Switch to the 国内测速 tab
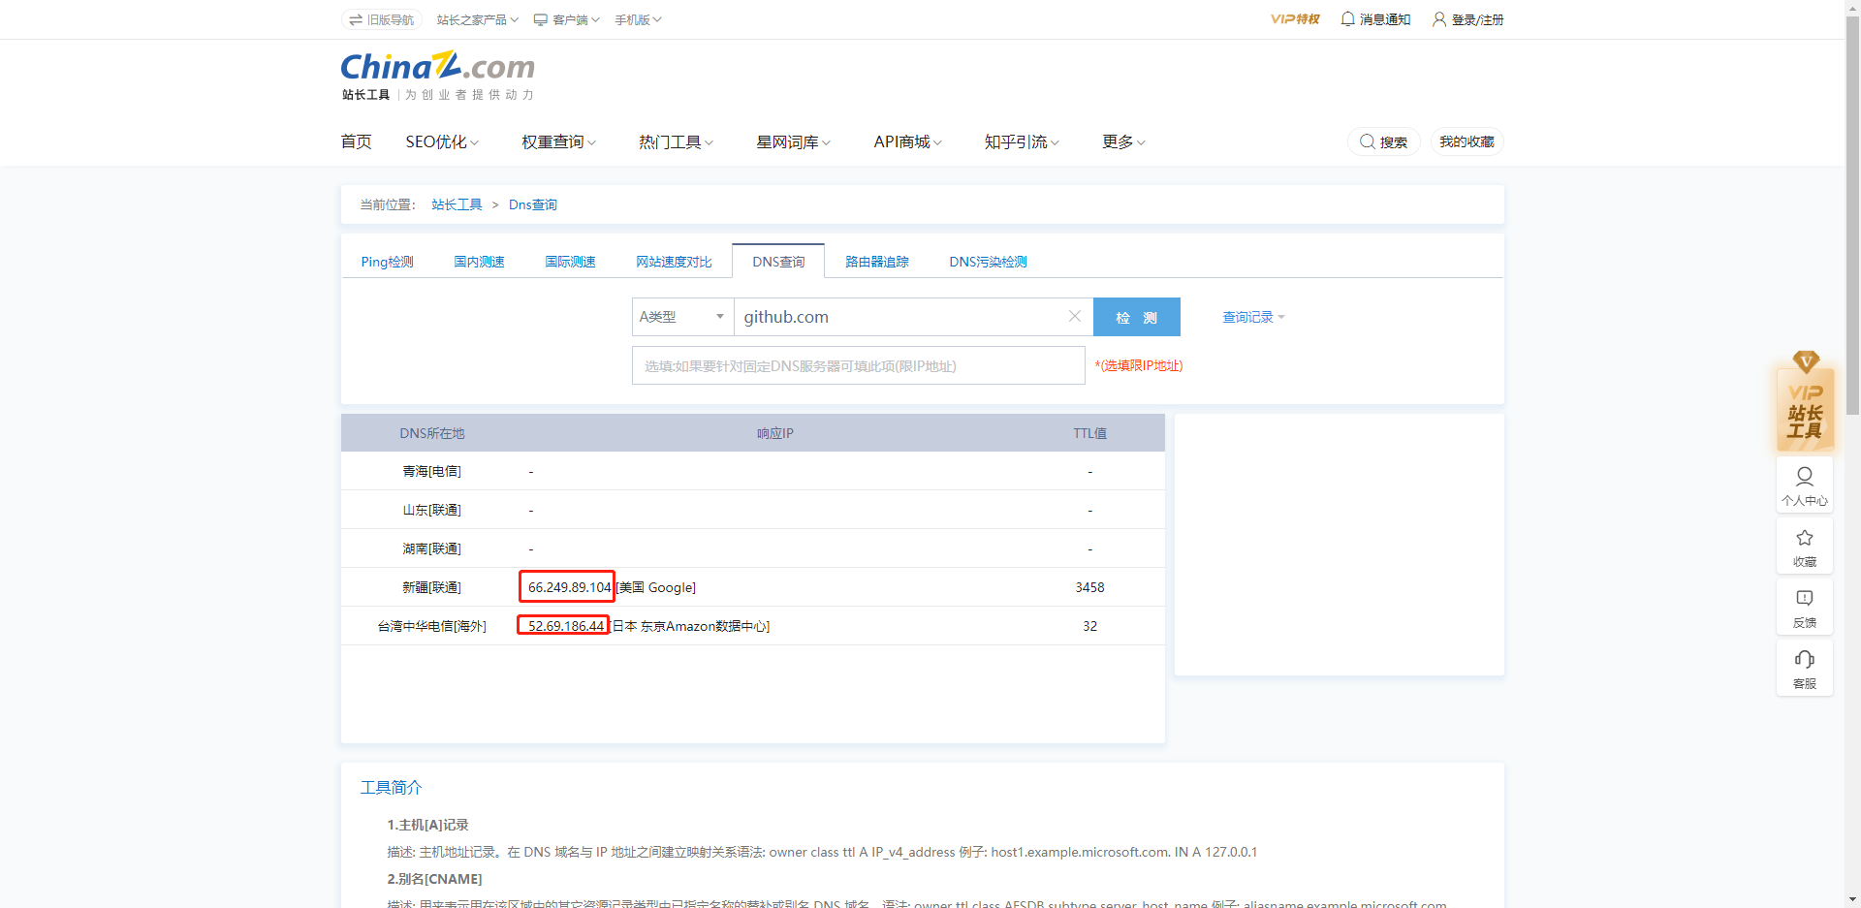The image size is (1861, 908). click(x=479, y=262)
